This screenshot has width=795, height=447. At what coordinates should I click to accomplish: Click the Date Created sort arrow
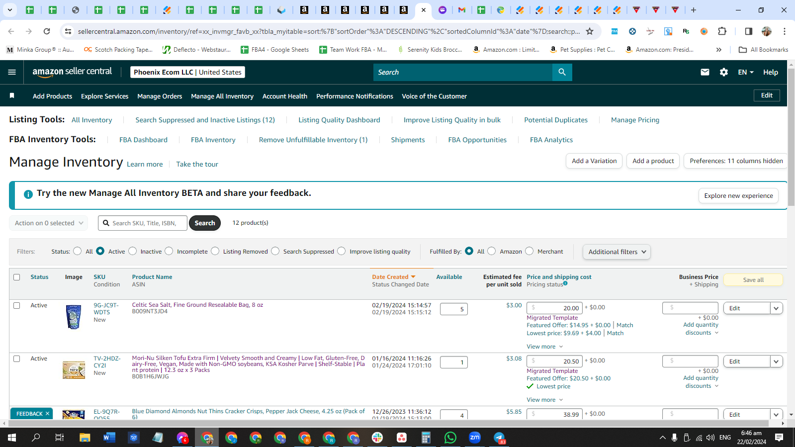tap(413, 277)
